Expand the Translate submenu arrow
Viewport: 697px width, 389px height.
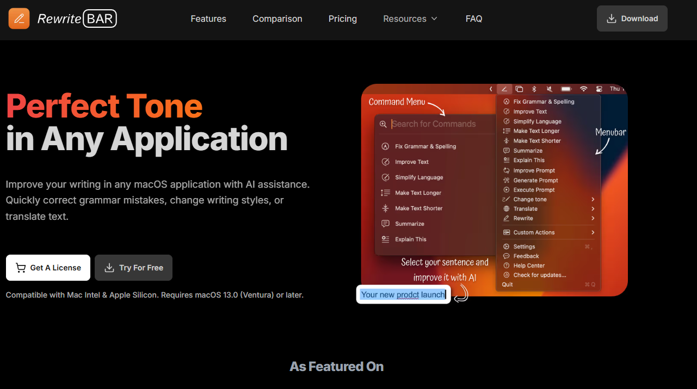click(593, 209)
